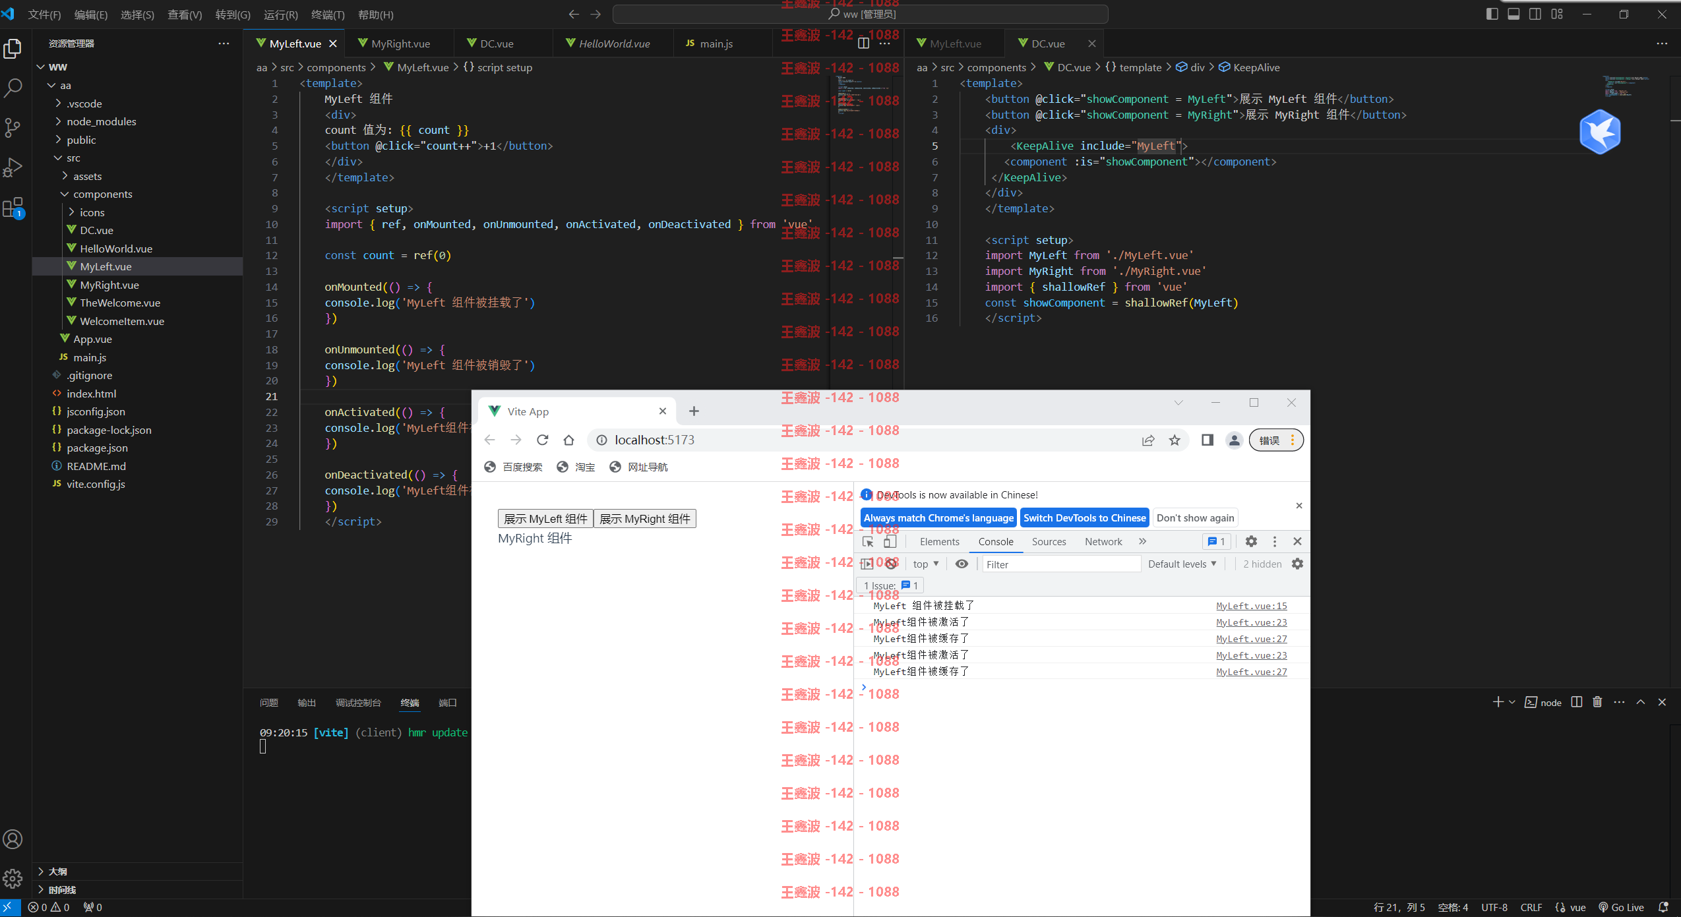
Task: Click the DC.vue editor minimap
Action: coord(1626,86)
